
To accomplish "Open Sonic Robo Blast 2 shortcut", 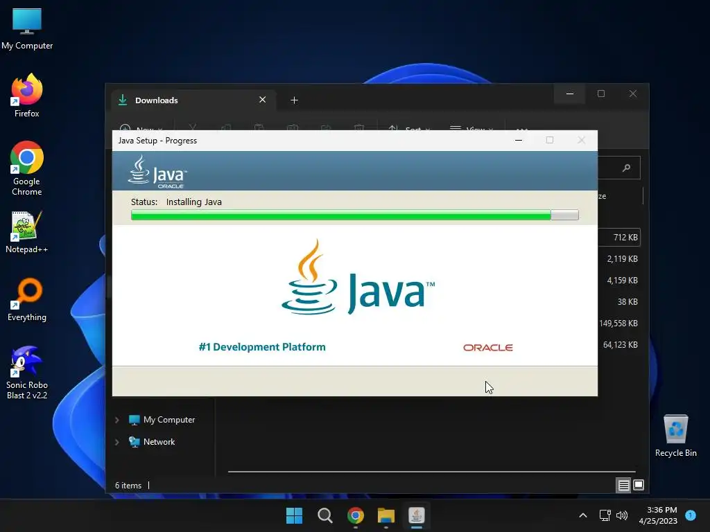I will pyautogui.click(x=27, y=373).
